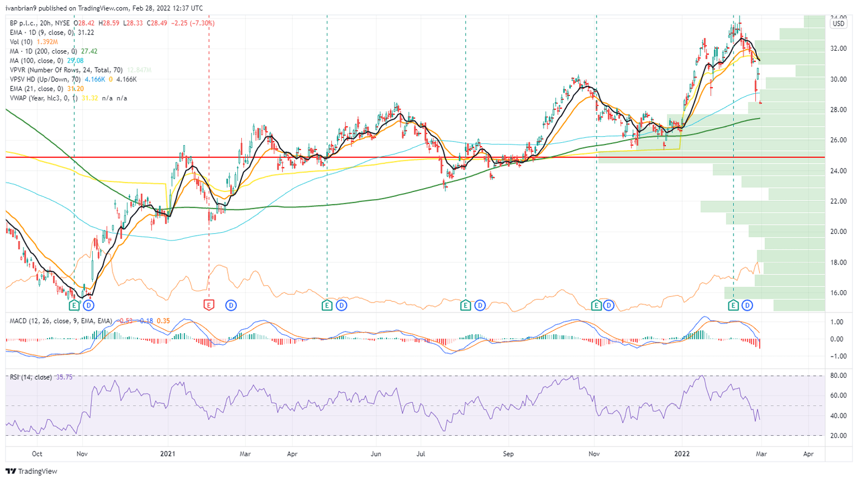The image size is (858, 481).
Task: Select the MA 1D (200, close, 0) legend
Action: point(44,51)
